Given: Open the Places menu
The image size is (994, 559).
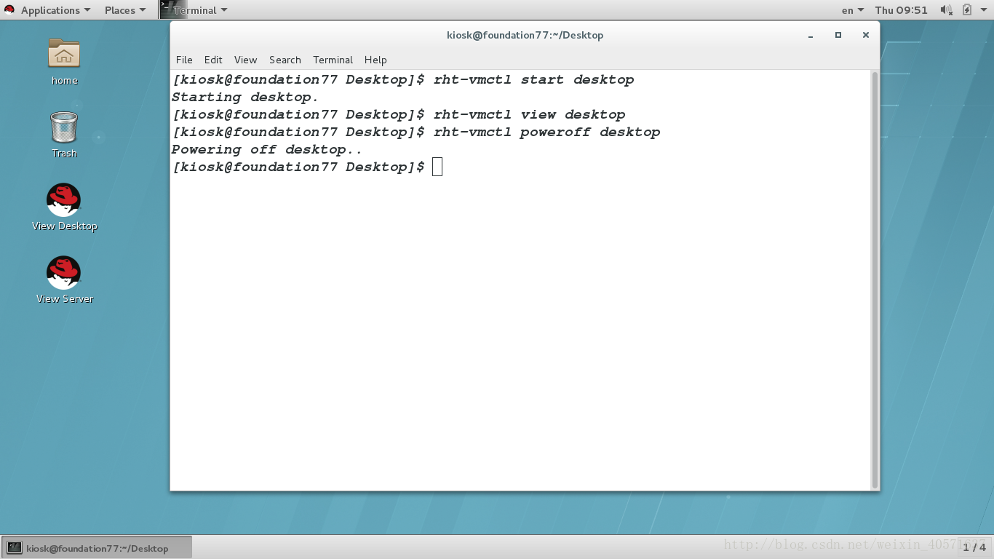Looking at the screenshot, I should [125, 10].
